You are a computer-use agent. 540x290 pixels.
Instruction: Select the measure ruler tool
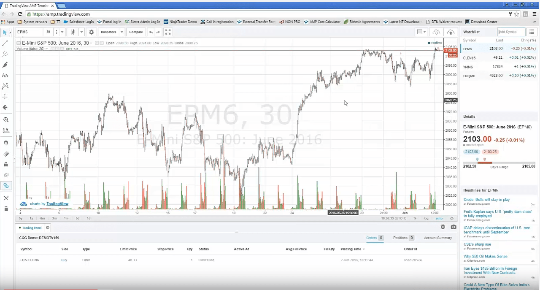5,131
